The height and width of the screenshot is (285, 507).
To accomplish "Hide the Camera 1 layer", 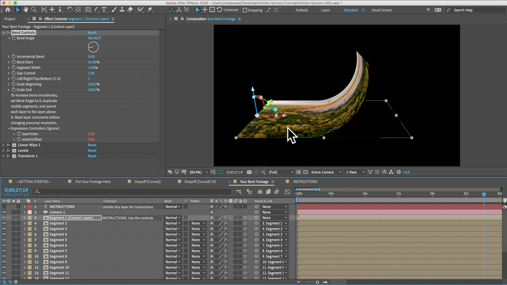I will point(4,212).
